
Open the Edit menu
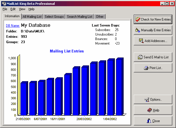(x=13, y=9)
